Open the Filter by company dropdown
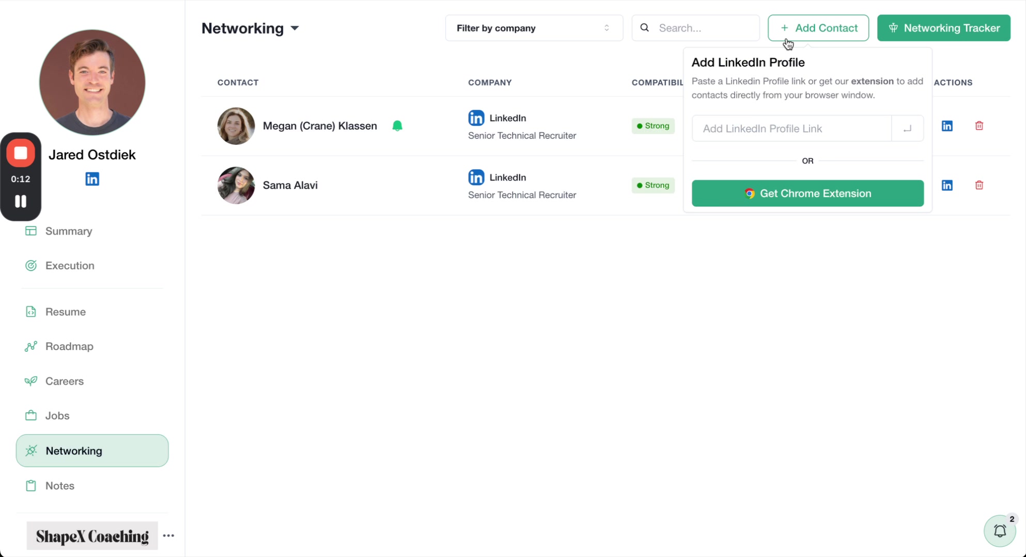Image resolution: width=1026 pixels, height=557 pixels. (x=533, y=28)
